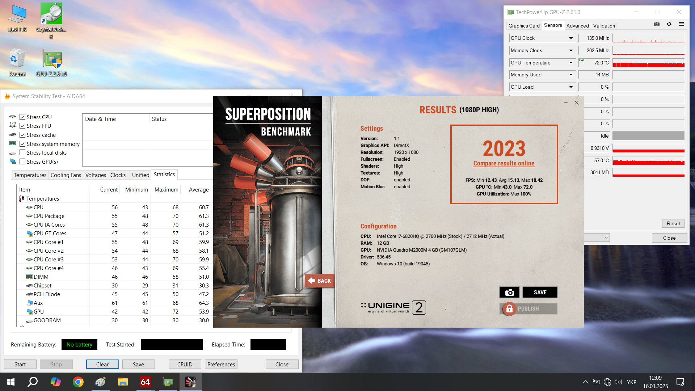
Task: Click GPU Temperature red sensor graph
Action: click(648, 63)
